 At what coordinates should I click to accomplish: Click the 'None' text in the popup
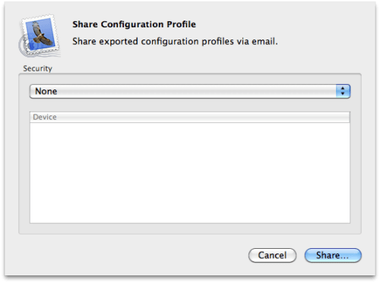tap(46, 91)
